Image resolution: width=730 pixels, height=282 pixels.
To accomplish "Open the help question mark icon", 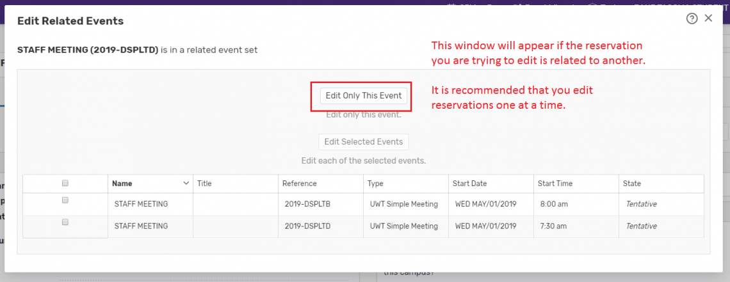I will [x=692, y=19].
